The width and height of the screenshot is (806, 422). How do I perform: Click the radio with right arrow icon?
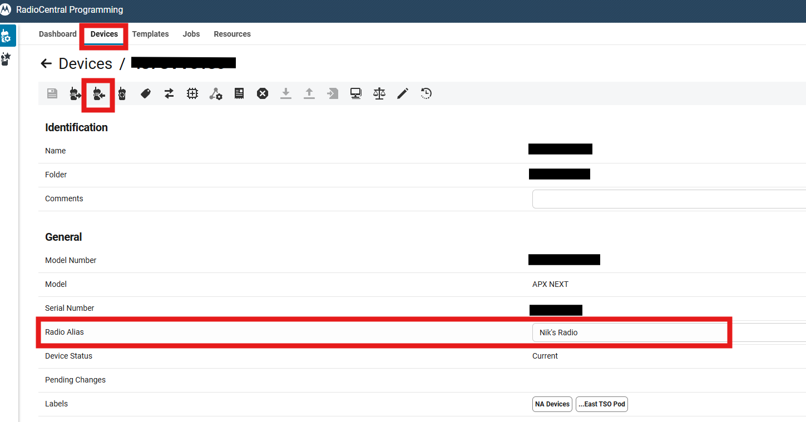pyautogui.click(x=75, y=93)
